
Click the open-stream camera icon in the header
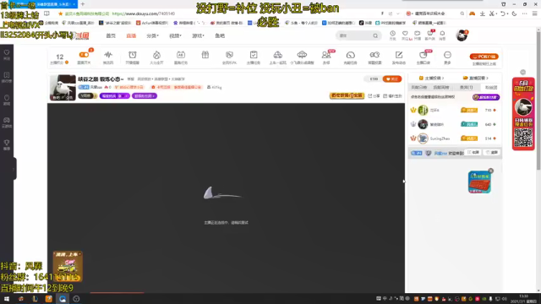(x=418, y=34)
